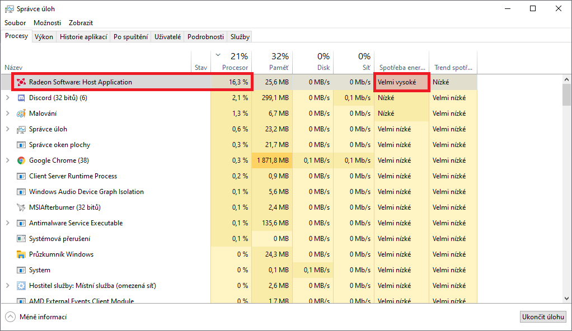
Task: Open the Možnosti menu
Action: click(48, 23)
